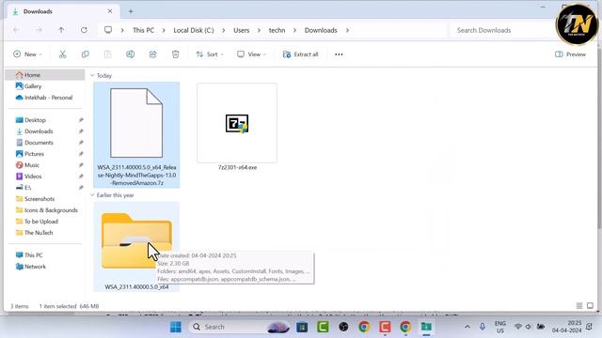Select the 7z2301-x64.exe file
This screenshot has height=338, width=602.
pos(237,128)
